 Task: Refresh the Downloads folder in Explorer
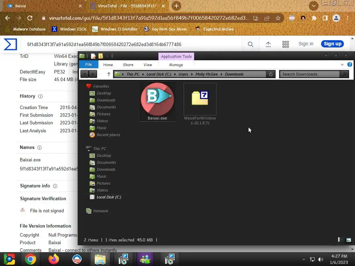pyautogui.click(x=271, y=74)
